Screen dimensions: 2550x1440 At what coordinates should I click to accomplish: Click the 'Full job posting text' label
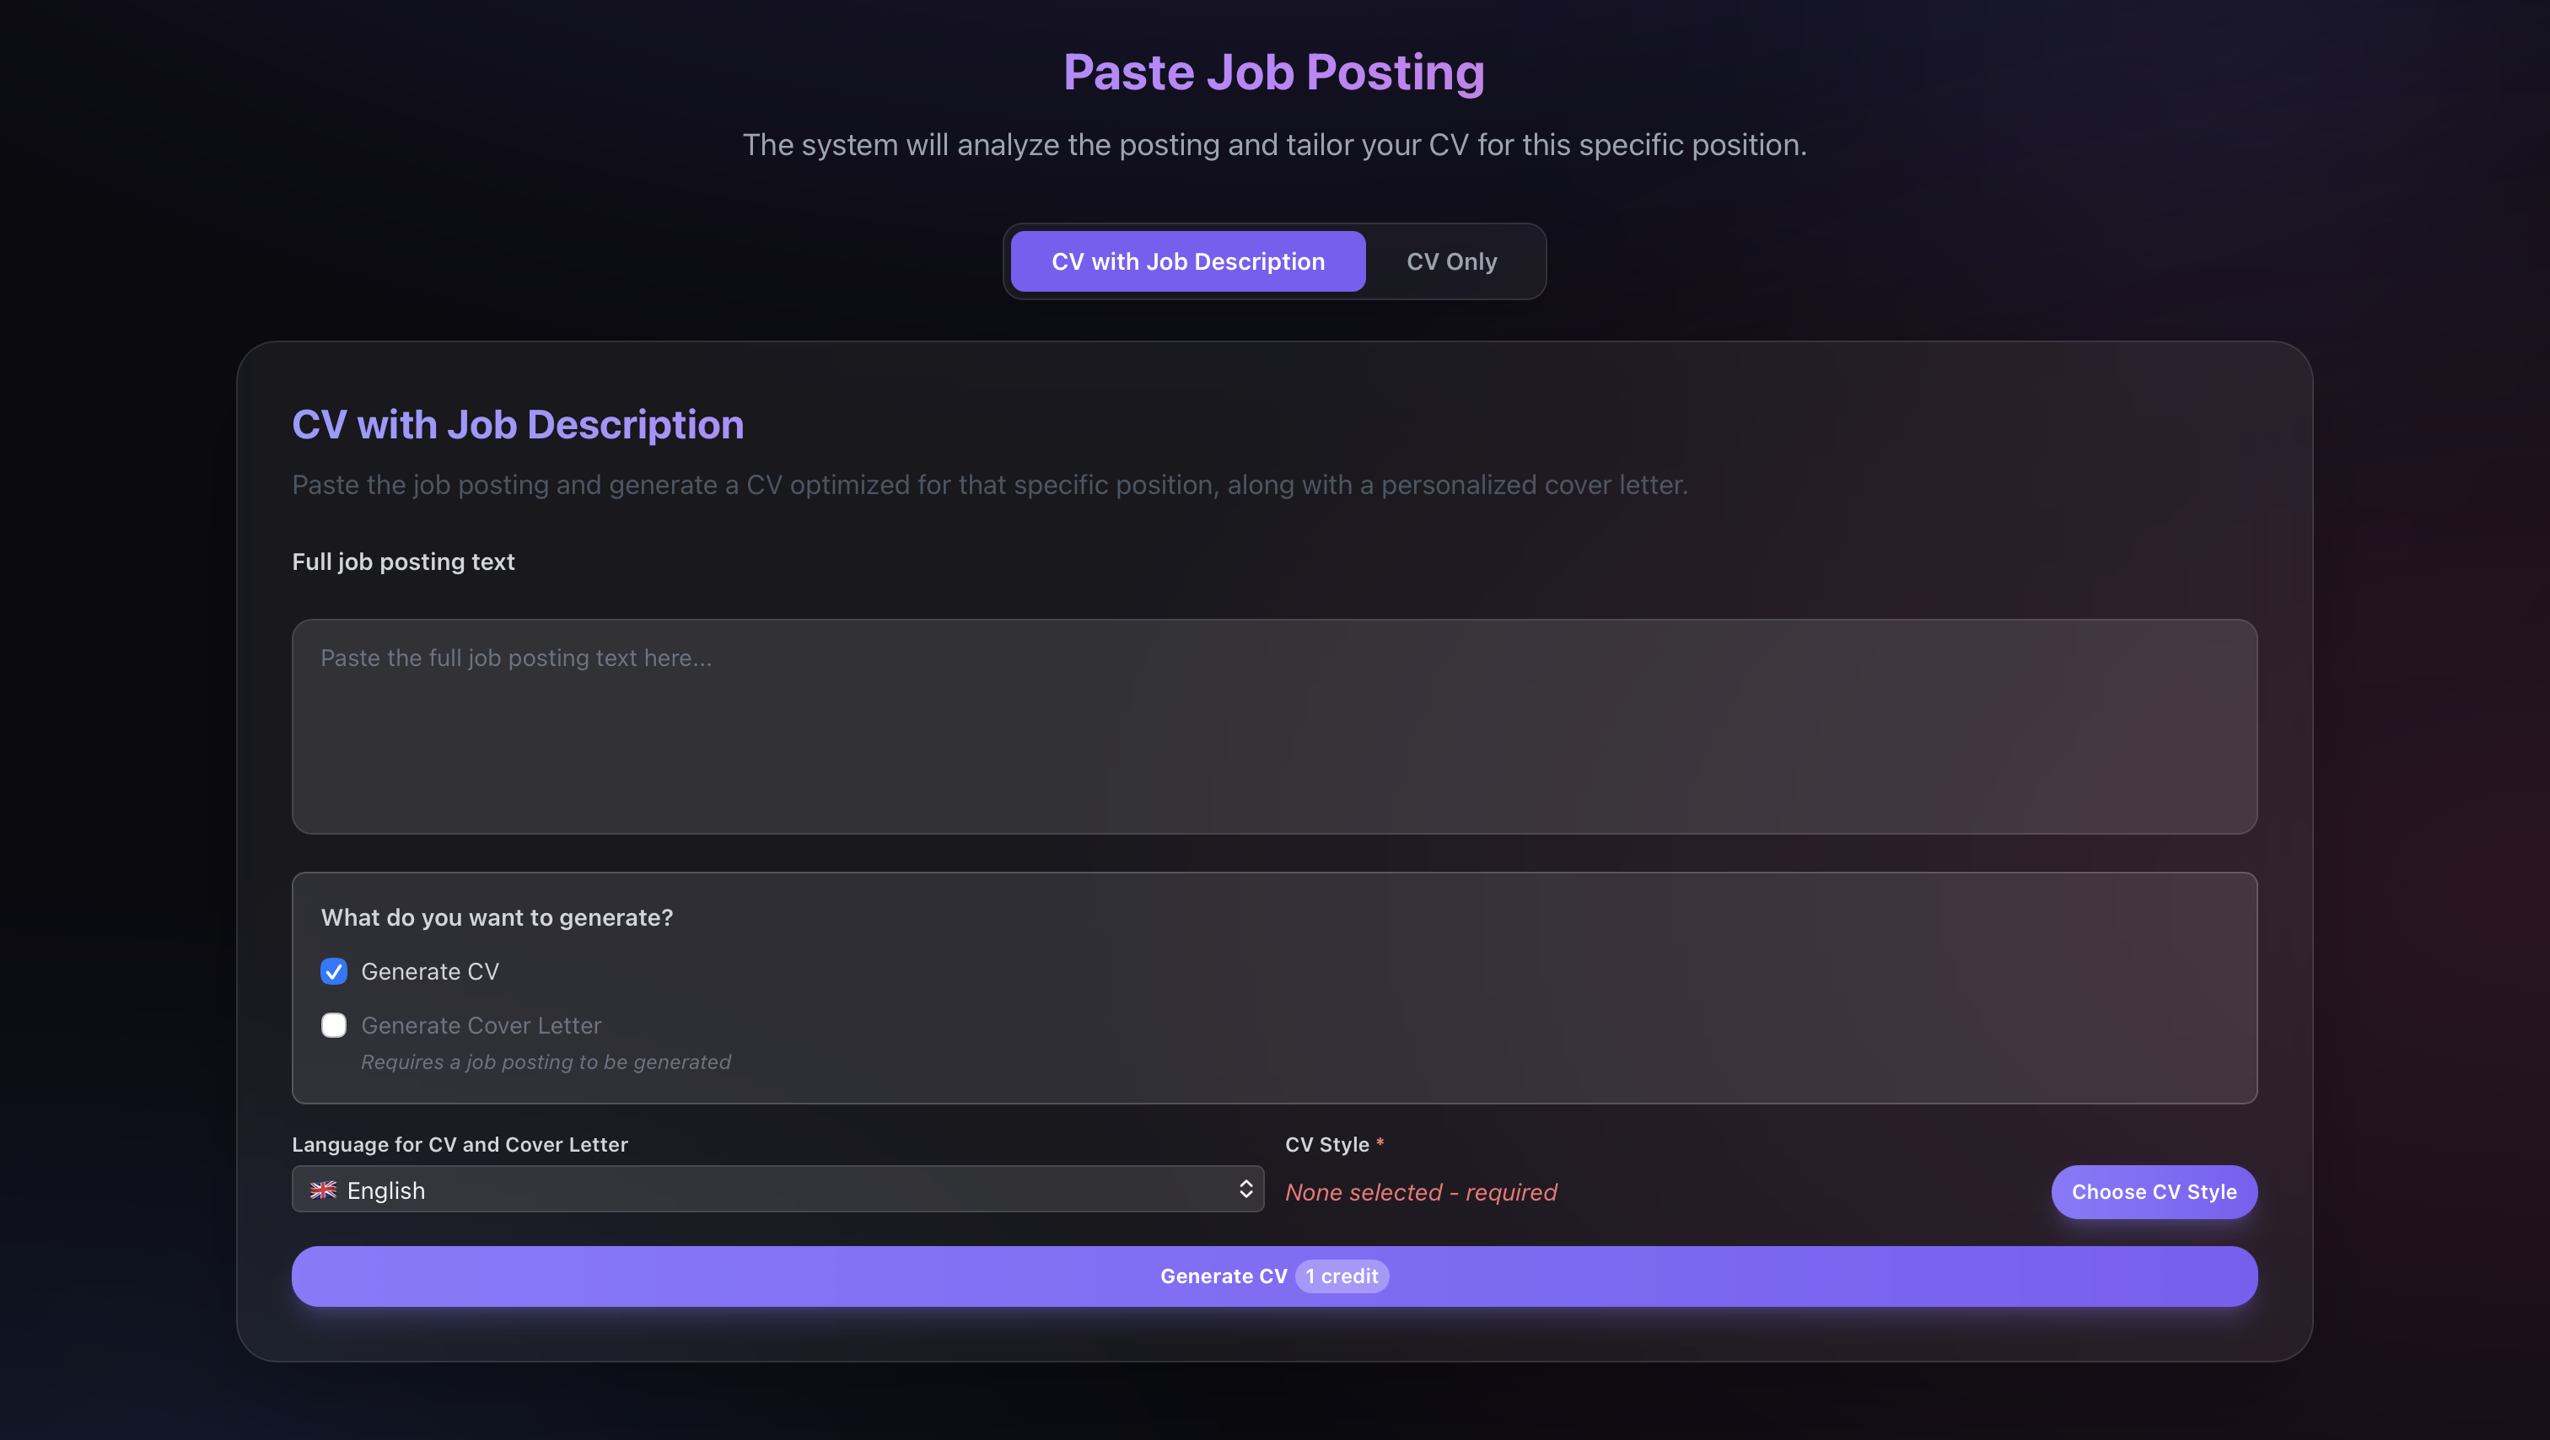point(403,561)
